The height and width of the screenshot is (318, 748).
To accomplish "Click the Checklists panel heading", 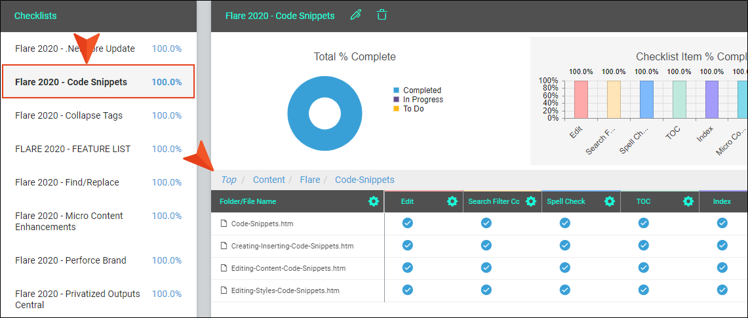I will tap(35, 16).
